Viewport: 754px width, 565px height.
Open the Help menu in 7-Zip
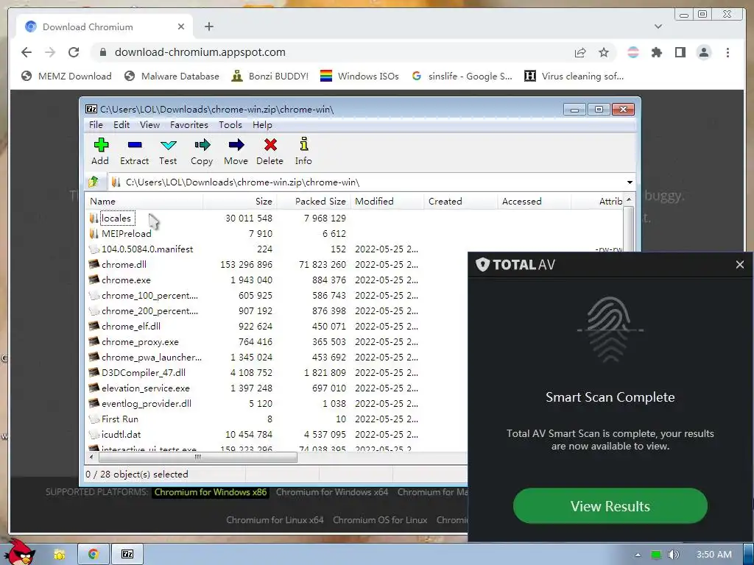pos(262,125)
